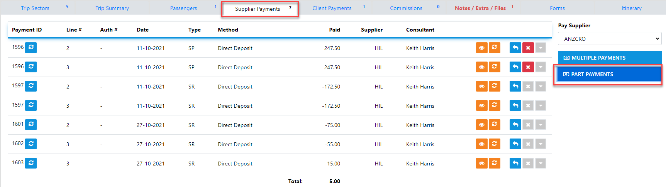Click eye view icon for payment 1596 line 2
Image resolution: width=666 pixels, height=187 pixels.
coord(481,48)
